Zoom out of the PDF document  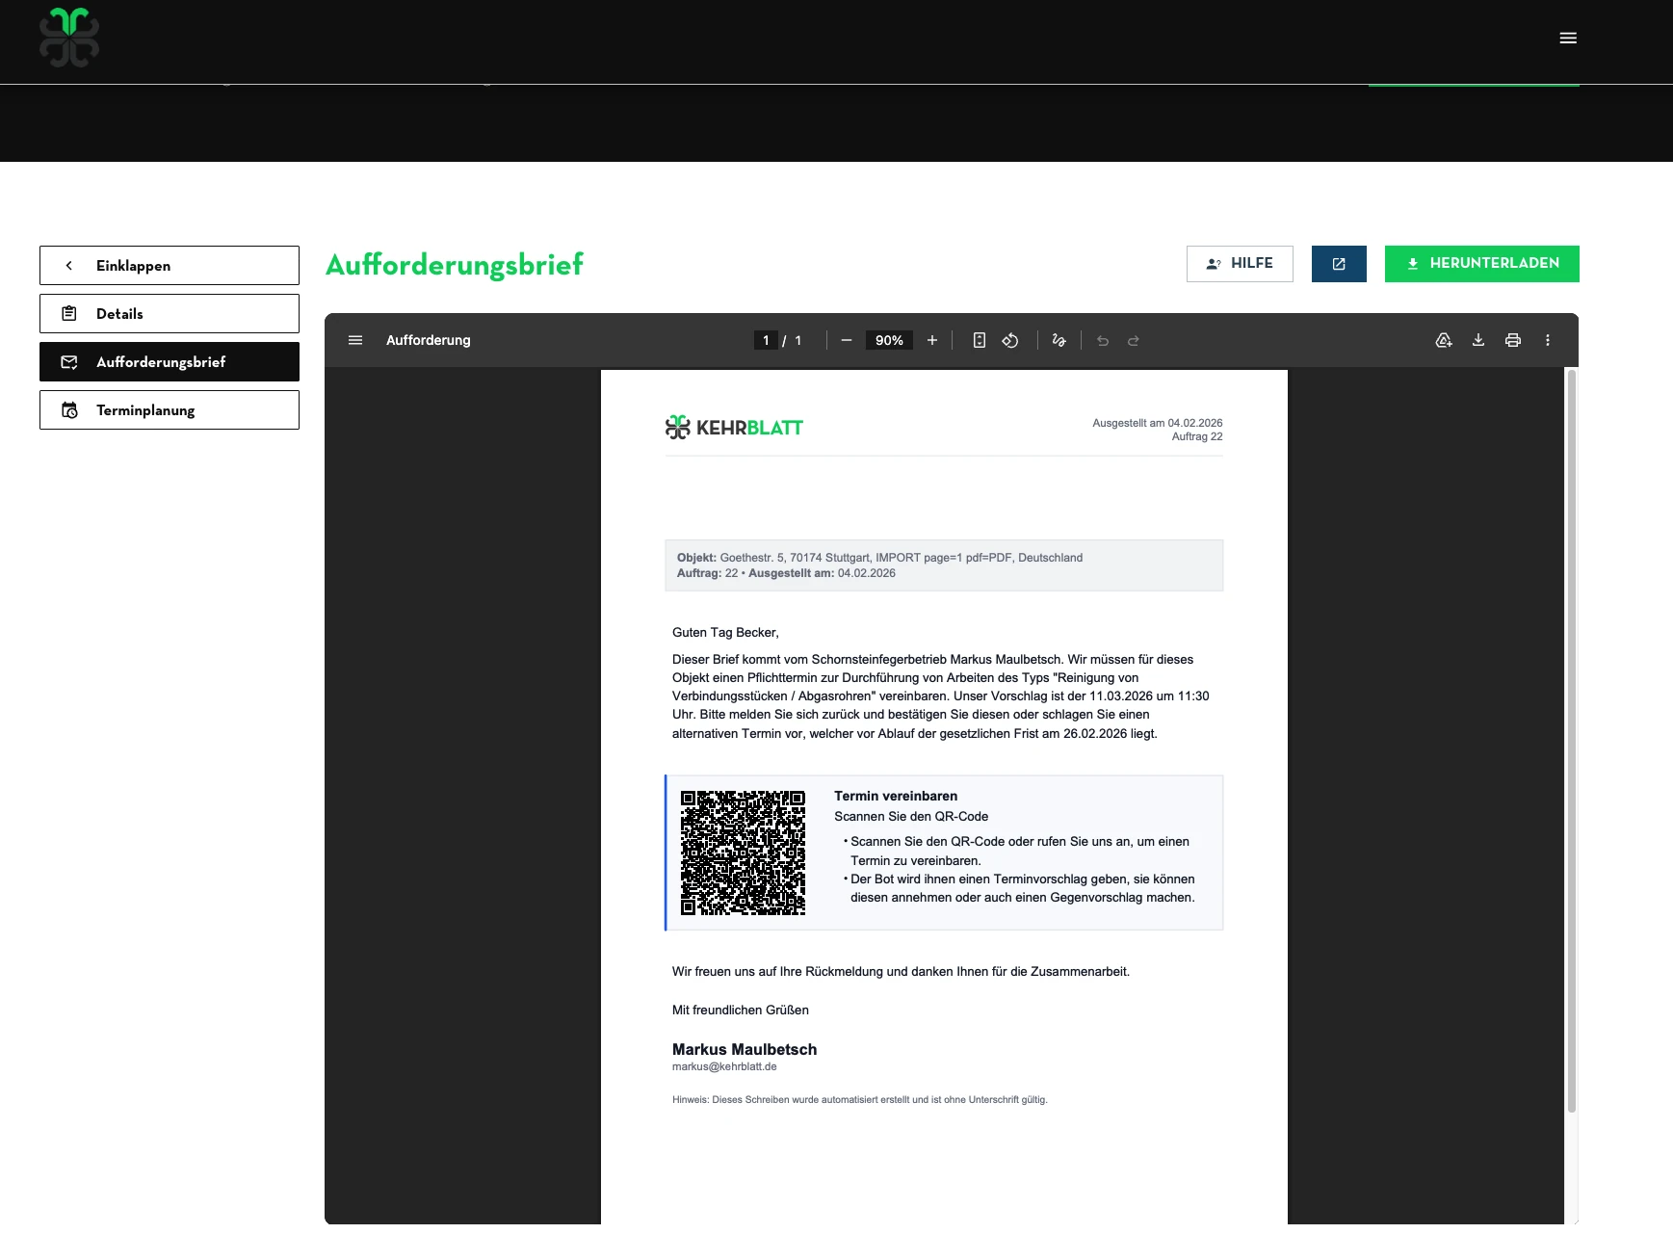(x=846, y=340)
